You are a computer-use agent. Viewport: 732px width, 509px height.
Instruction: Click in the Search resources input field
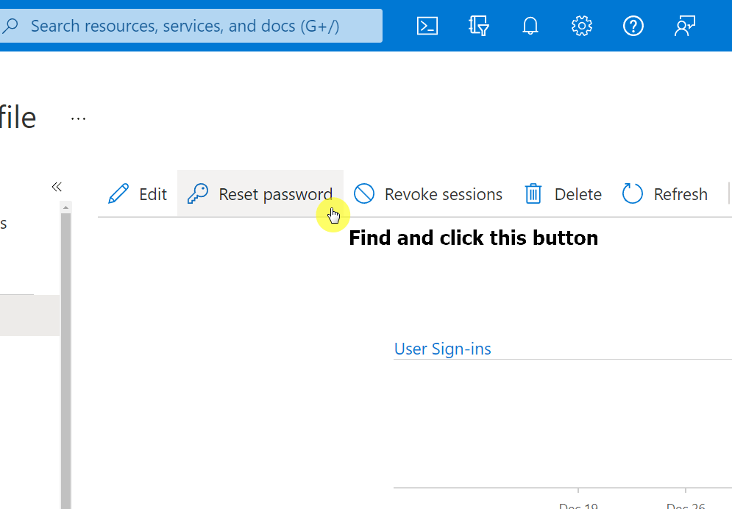[191, 26]
